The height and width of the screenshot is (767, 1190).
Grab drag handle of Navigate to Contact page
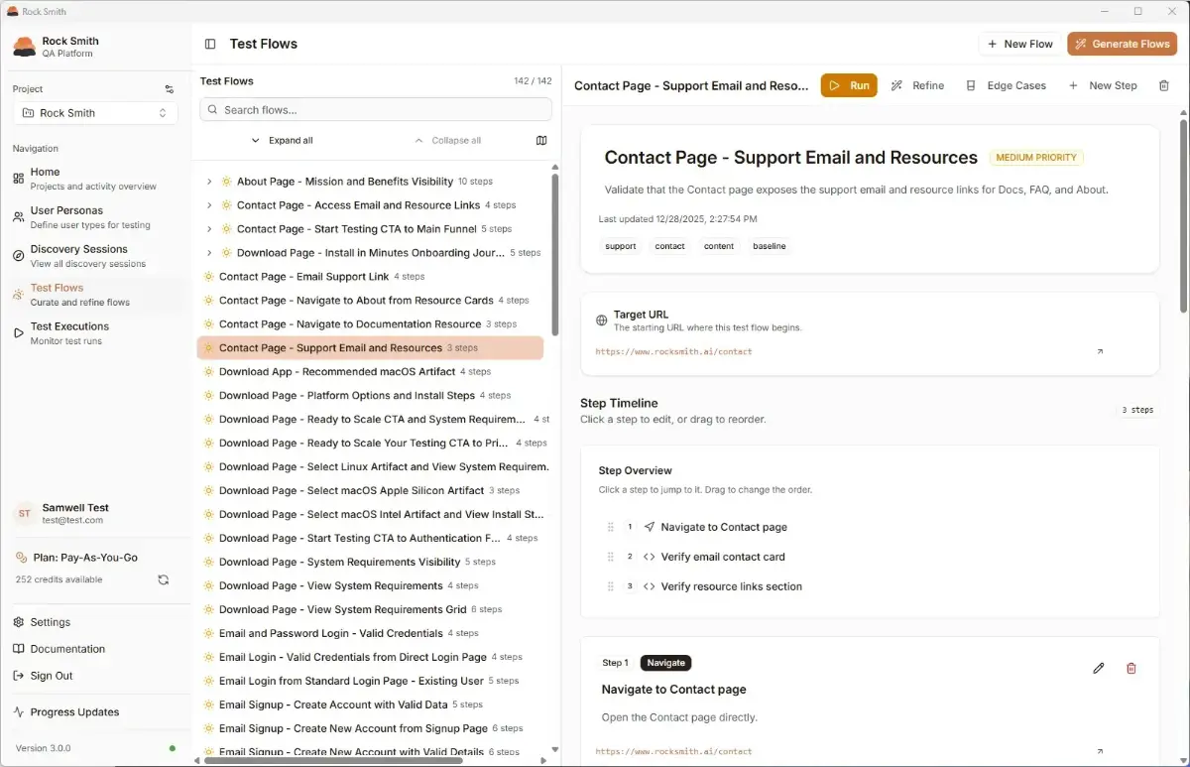(x=611, y=528)
